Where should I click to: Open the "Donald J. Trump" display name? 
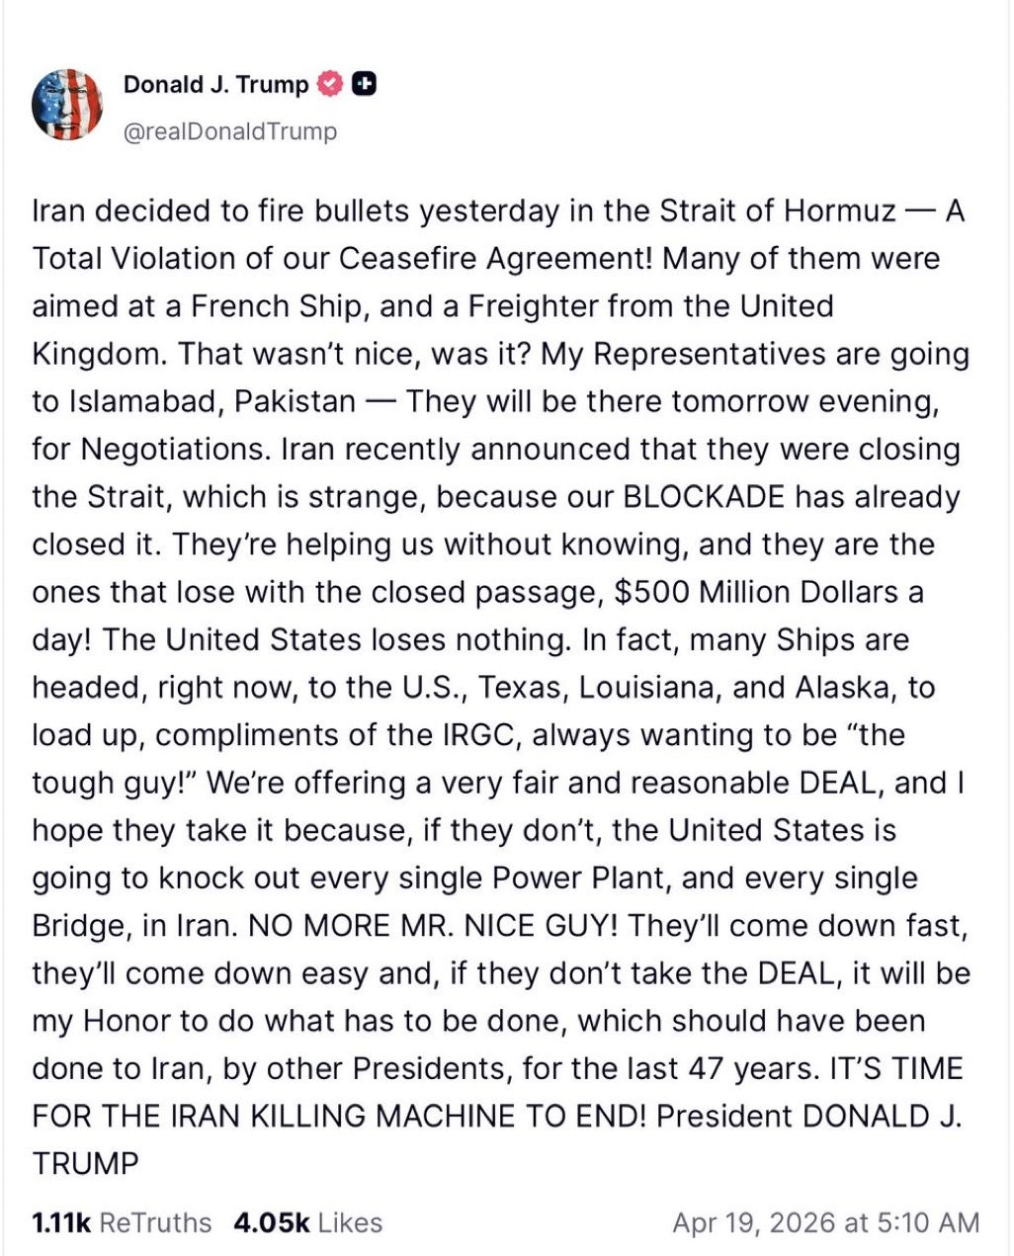click(215, 85)
